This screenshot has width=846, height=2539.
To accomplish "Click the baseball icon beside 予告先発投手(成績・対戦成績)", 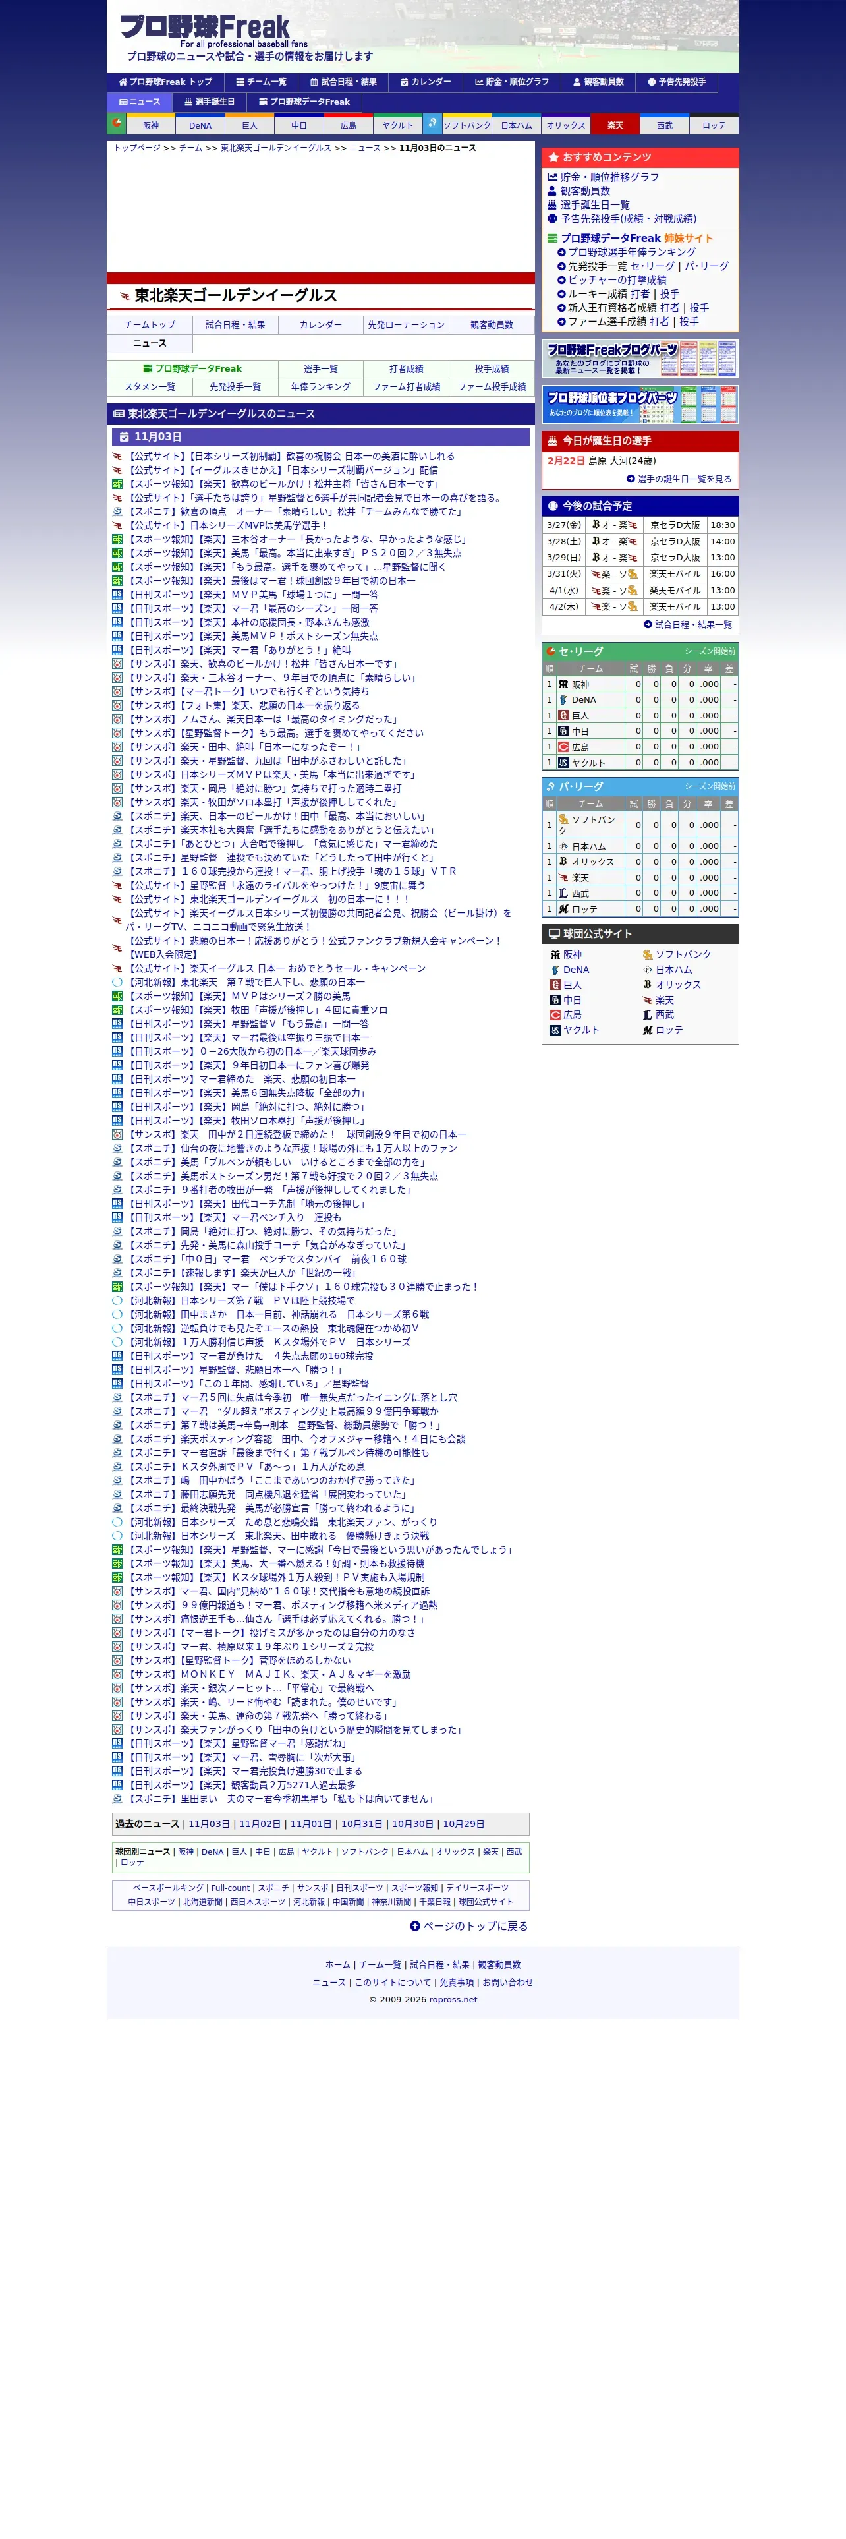I will tap(553, 219).
